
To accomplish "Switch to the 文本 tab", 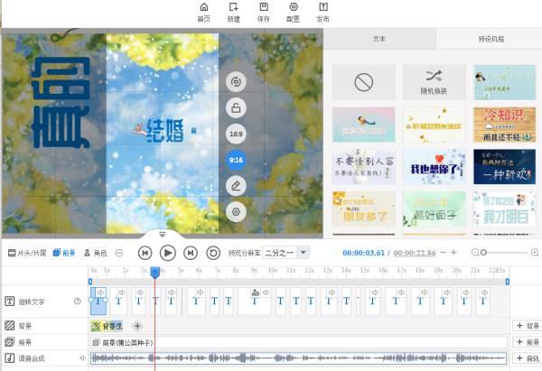I will pos(379,39).
